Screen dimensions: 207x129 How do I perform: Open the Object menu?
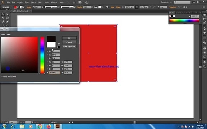pyautogui.click(x=20, y=3)
